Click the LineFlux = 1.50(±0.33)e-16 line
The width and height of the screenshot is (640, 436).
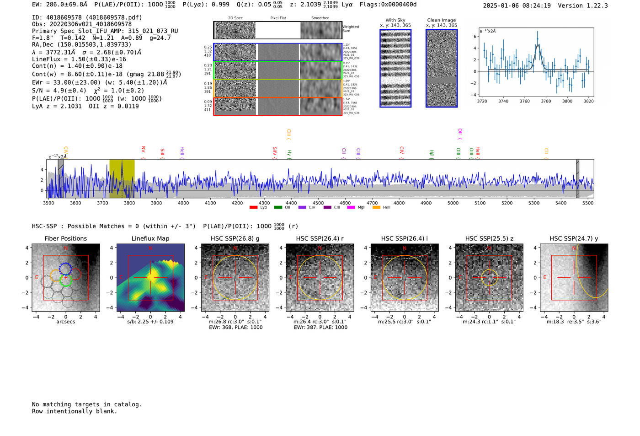click(79, 59)
